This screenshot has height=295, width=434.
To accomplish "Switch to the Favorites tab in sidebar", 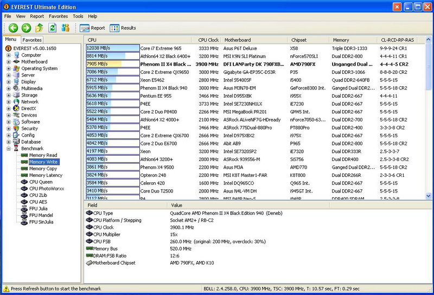I will [x=32, y=40].
